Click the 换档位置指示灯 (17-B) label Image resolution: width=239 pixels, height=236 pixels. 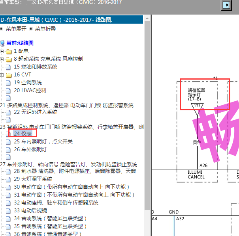(196, 95)
